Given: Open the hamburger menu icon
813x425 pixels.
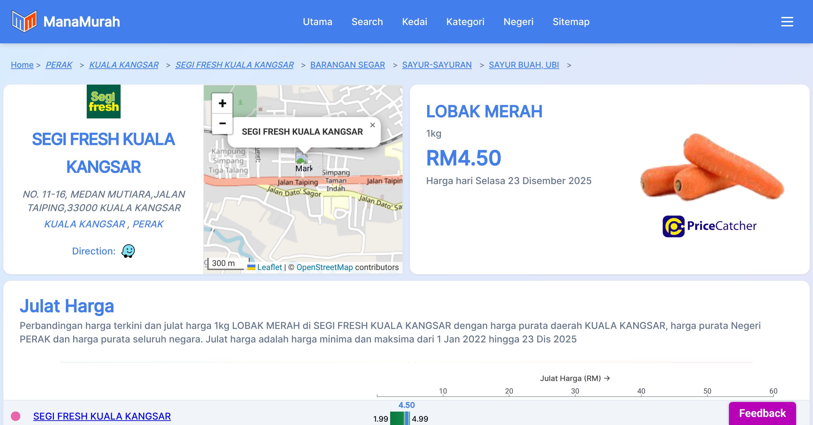Looking at the screenshot, I should click(x=787, y=22).
